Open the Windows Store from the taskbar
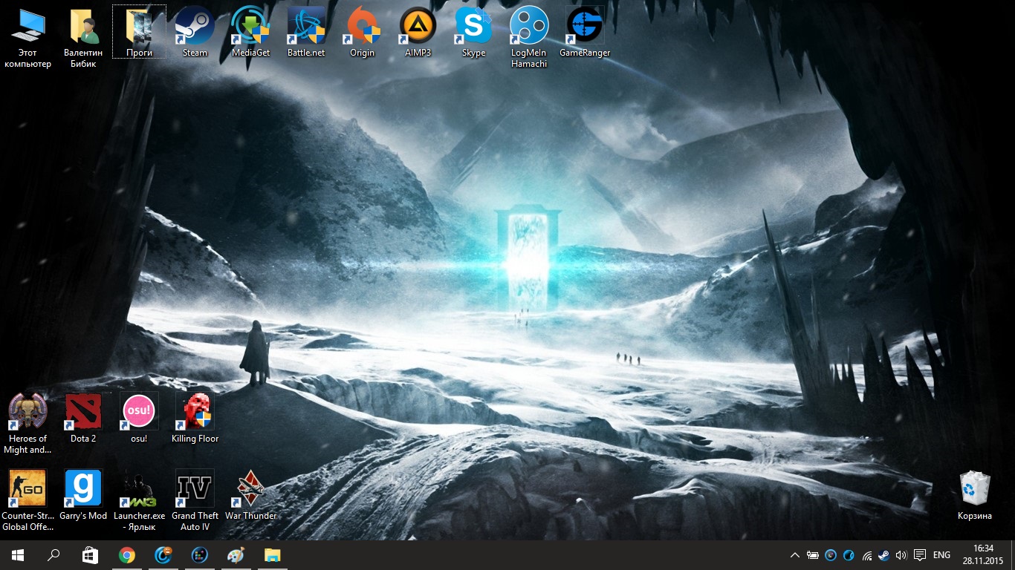1015x570 pixels. (90, 555)
